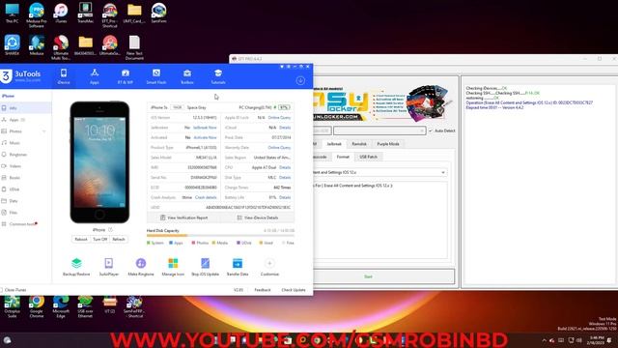Open the iDevice tab in 3uTools
Viewport: 618px width, 348px height.
64,76
